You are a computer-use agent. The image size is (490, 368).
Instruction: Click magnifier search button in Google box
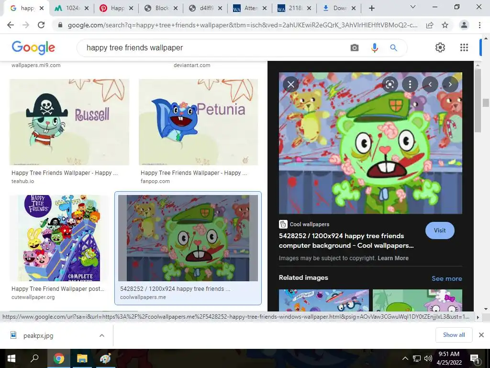(x=393, y=47)
